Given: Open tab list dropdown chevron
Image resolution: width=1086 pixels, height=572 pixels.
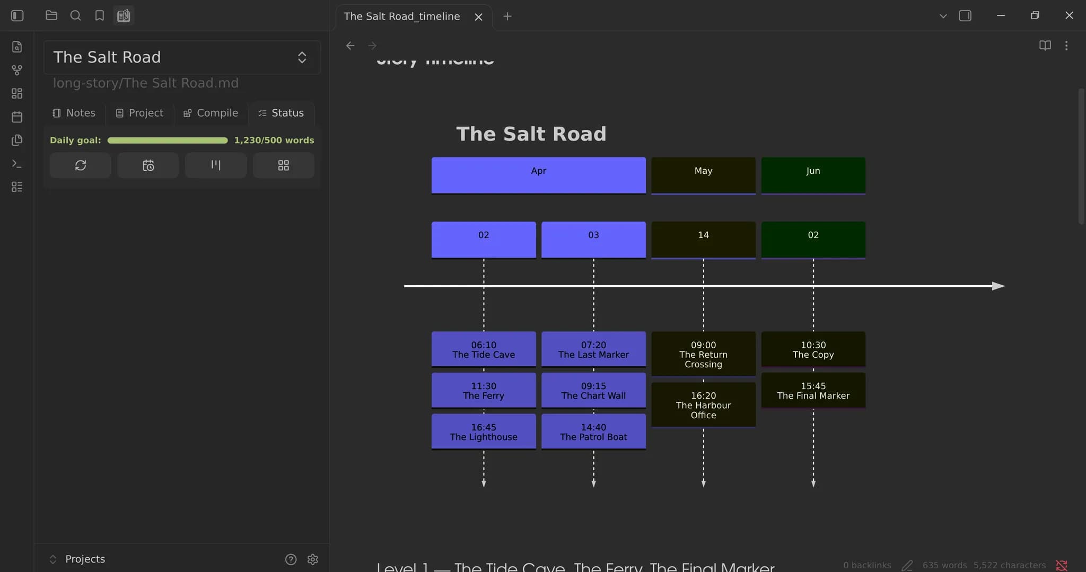Looking at the screenshot, I should 943,16.
